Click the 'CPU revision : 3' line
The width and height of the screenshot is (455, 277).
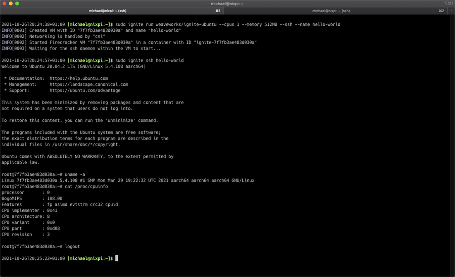click(26, 235)
